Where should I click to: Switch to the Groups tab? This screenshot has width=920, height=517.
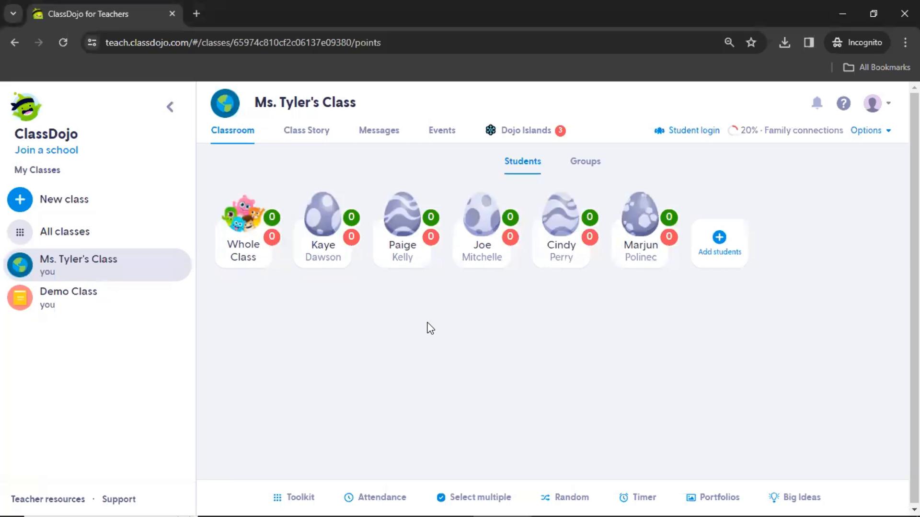(585, 161)
